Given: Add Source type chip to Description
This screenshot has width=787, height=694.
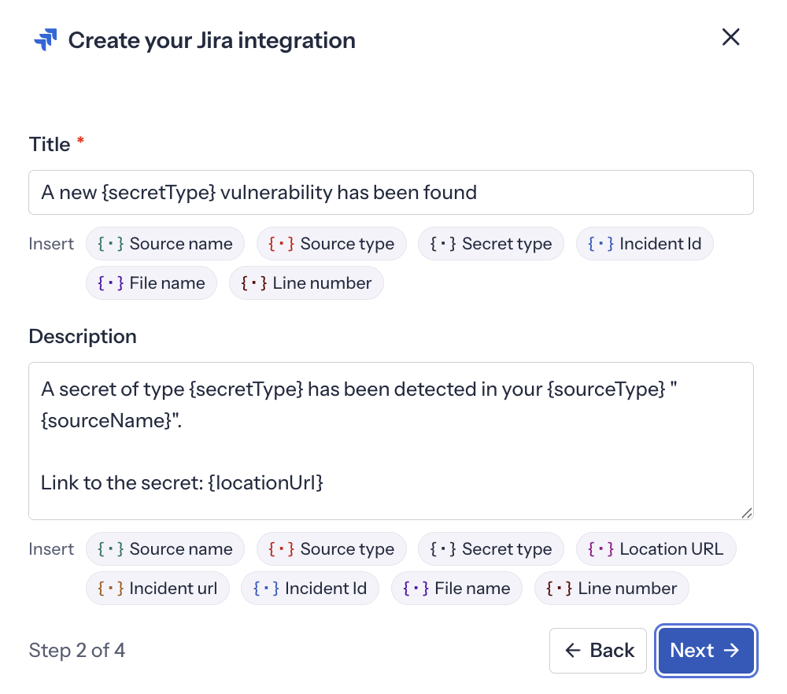Looking at the screenshot, I should [x=331, y=549].
